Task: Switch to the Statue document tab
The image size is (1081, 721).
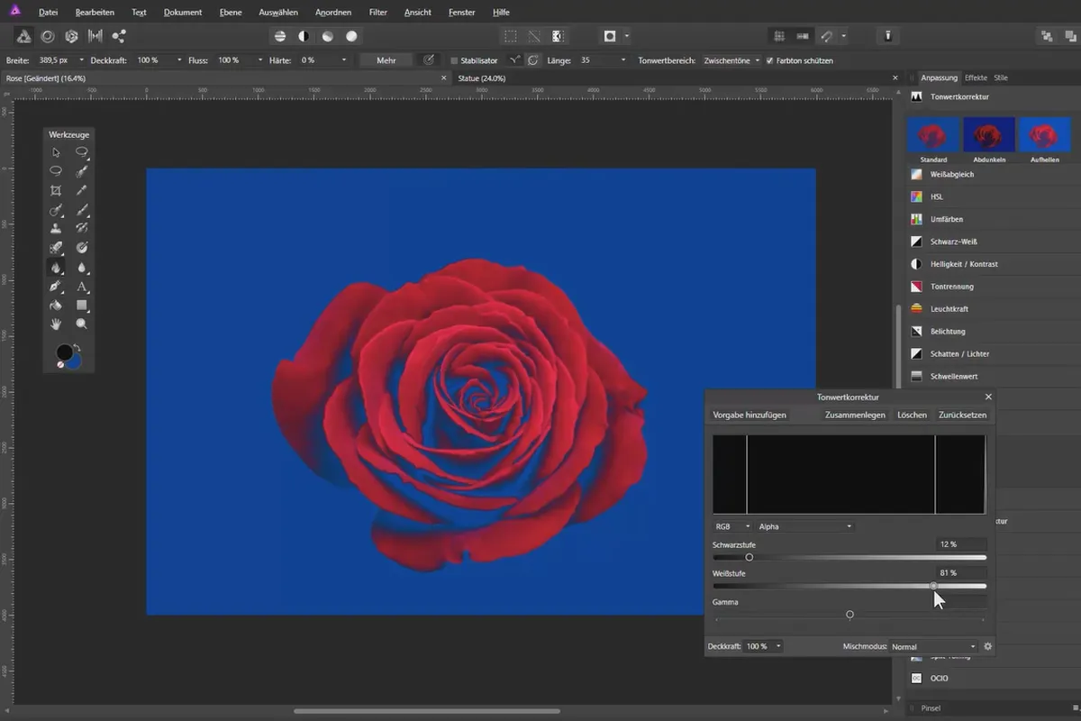Action: pos(482,78)
